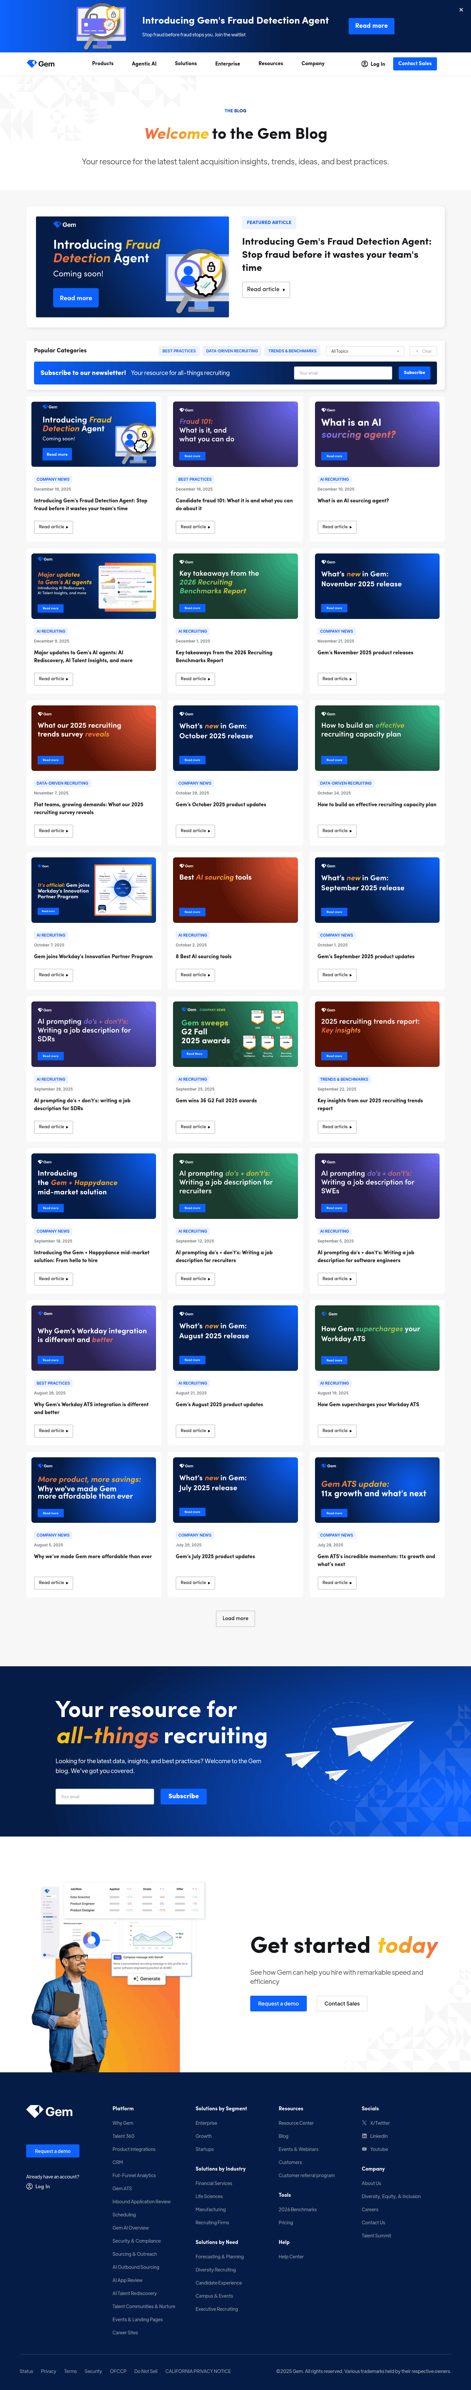This screenshot has height=2390, width=471.
Task: Click the user icon beside Log In
Action: tap(364, 64)
